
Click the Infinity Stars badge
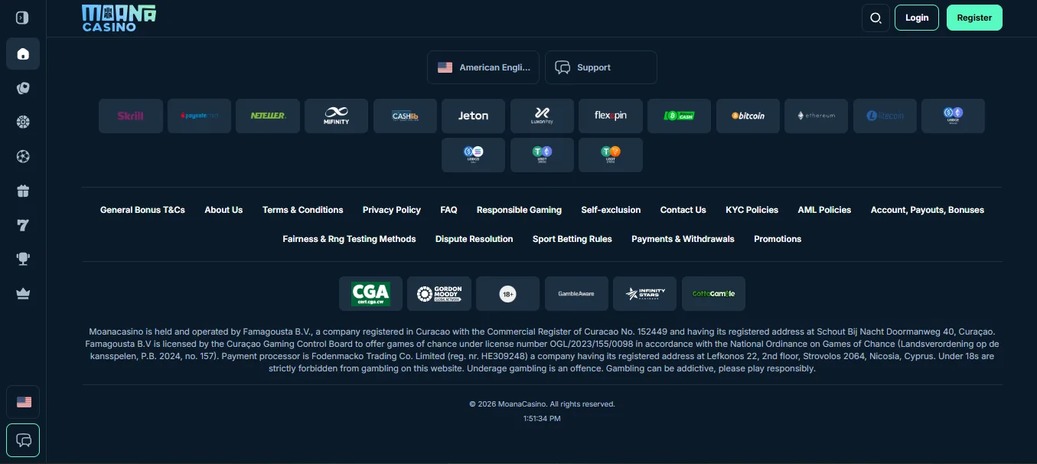tap(645, 293)
